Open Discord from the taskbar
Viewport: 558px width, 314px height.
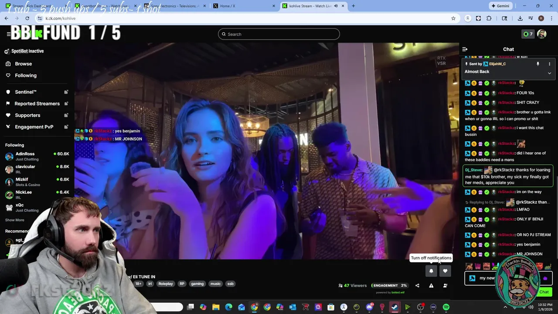tap(369, 307)
